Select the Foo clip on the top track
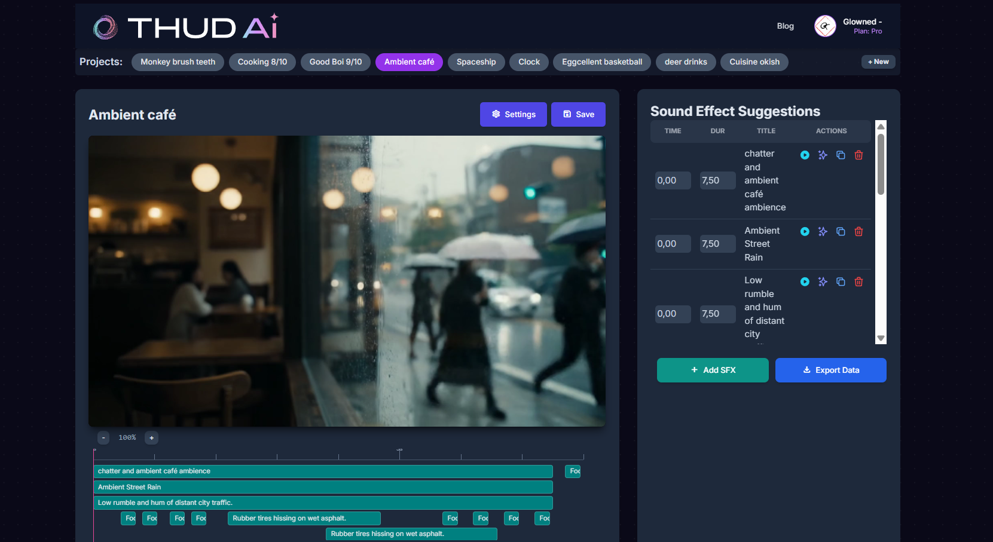Viewport: 993px width, 542px height. point(573,471)
